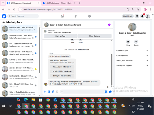
Task: Click the message thread scrollbar
Action: 111,70
